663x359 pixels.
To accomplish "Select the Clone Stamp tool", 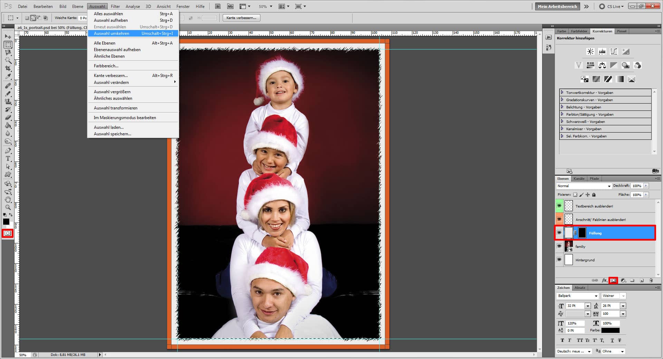I will pos(8,101).
